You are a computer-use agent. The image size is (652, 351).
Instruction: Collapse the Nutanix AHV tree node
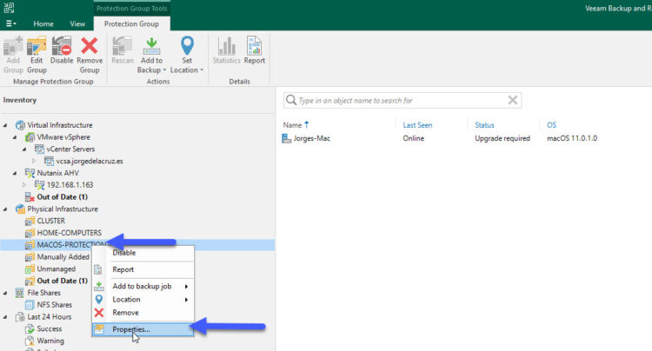pyautogui.click(x=15, y=173)
